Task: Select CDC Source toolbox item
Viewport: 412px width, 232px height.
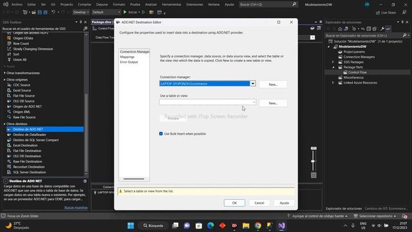Action: (21, 85)
